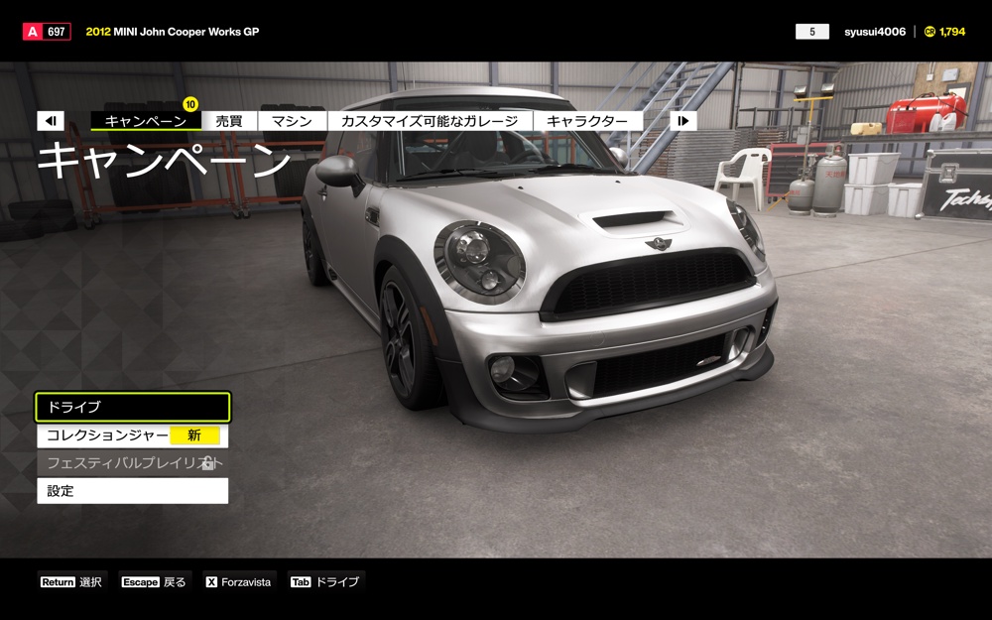This screenshot has width=992, height=620.
Task: Click the 2012 MINI John Cooper Works GP title
Action: click(173, 32)
